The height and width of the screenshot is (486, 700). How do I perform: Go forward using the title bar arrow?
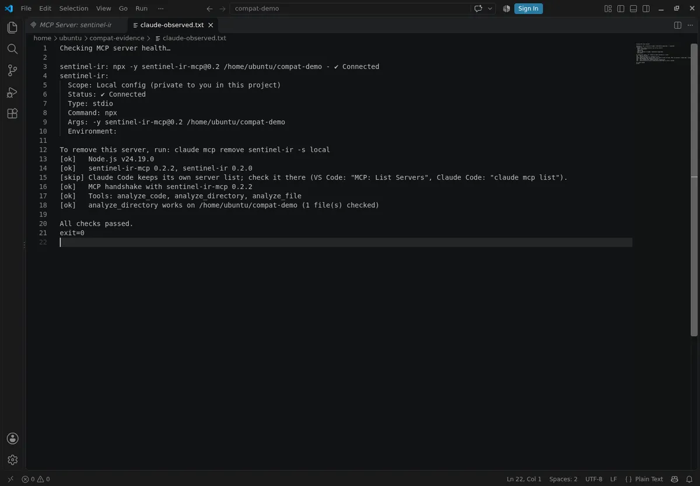[222, 9]
